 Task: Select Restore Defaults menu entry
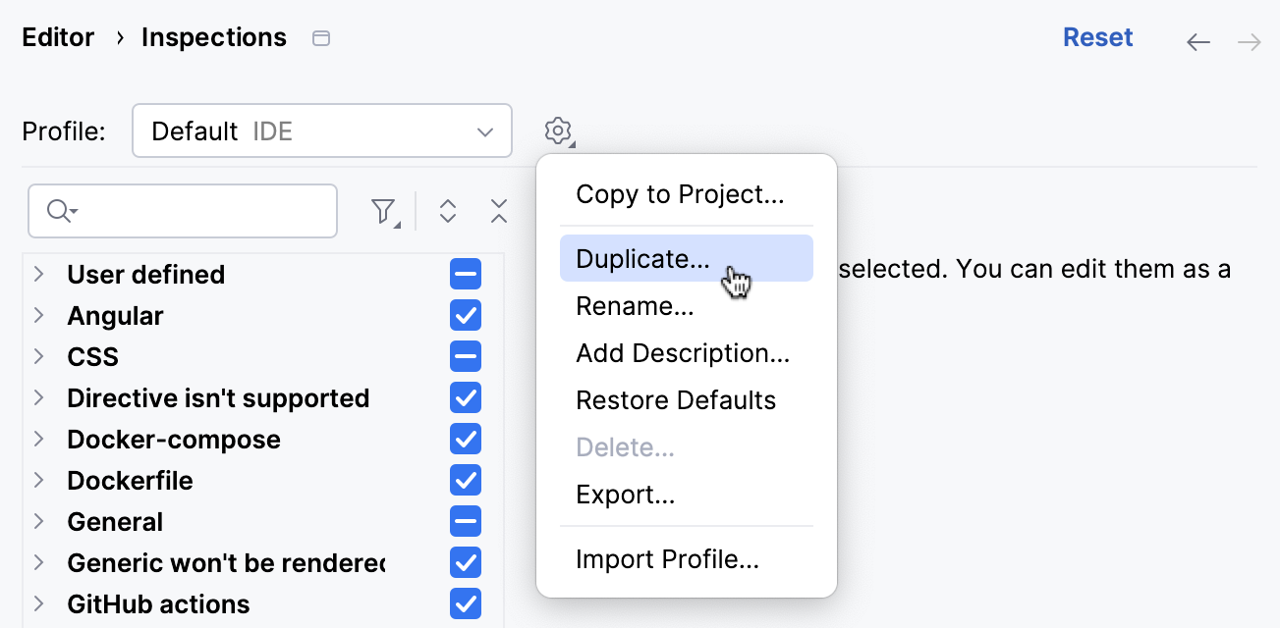[676, 399]
